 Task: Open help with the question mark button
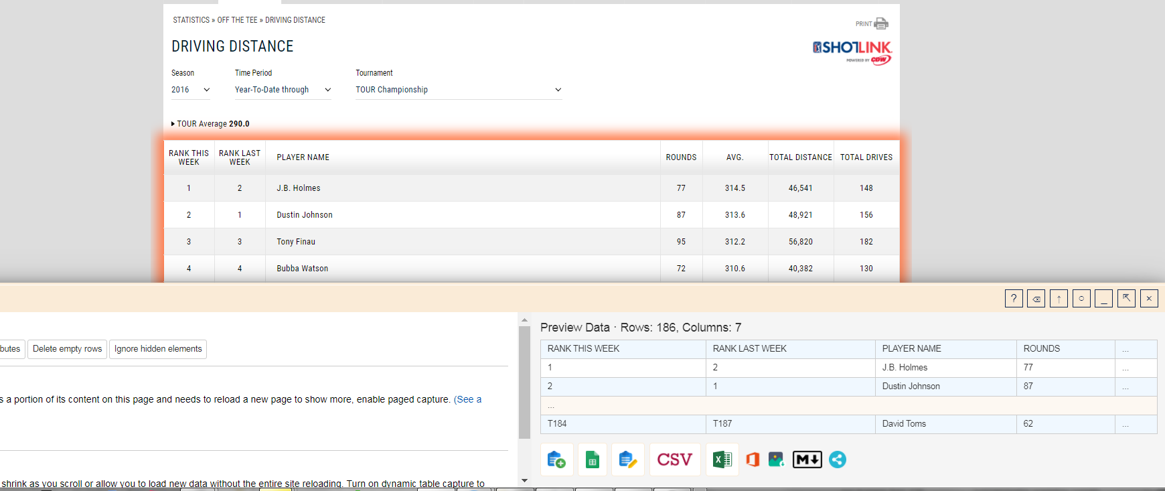(x=1014, y=299)
